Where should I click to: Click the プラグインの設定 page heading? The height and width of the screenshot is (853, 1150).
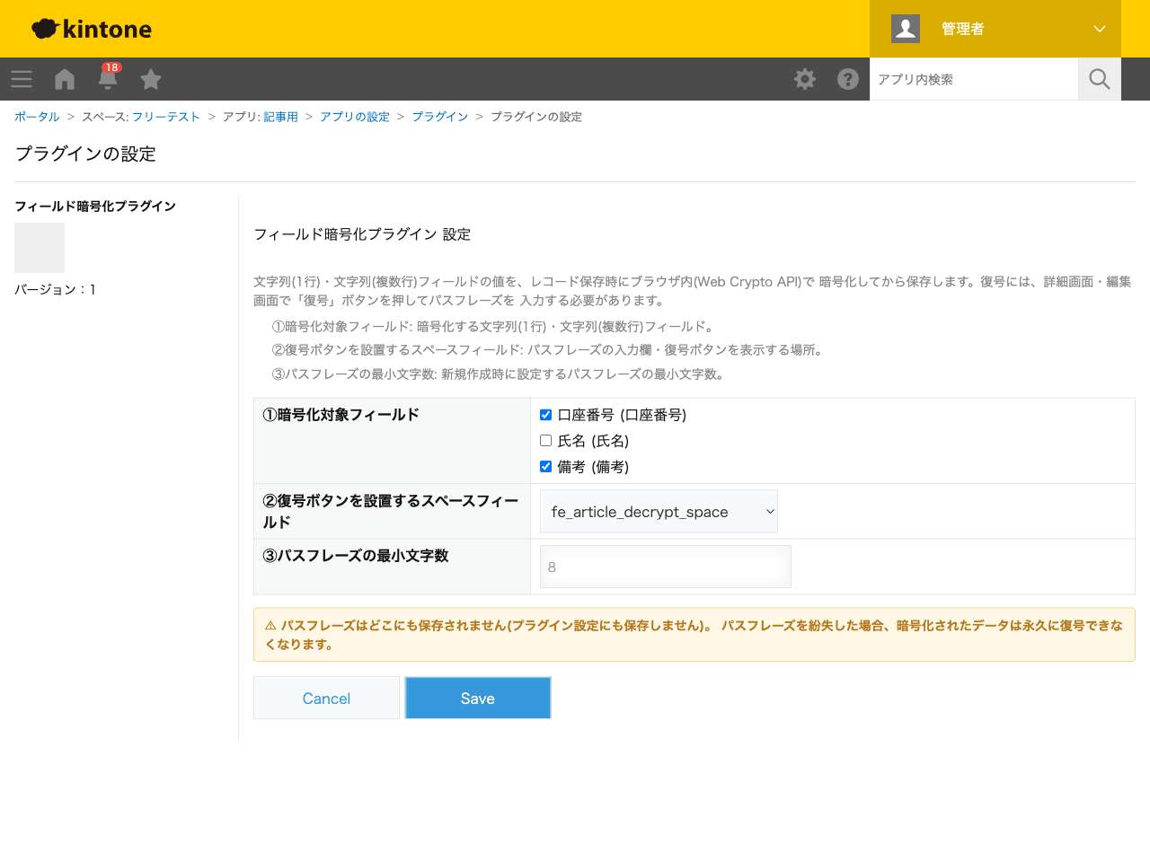[x=85, y=154]
